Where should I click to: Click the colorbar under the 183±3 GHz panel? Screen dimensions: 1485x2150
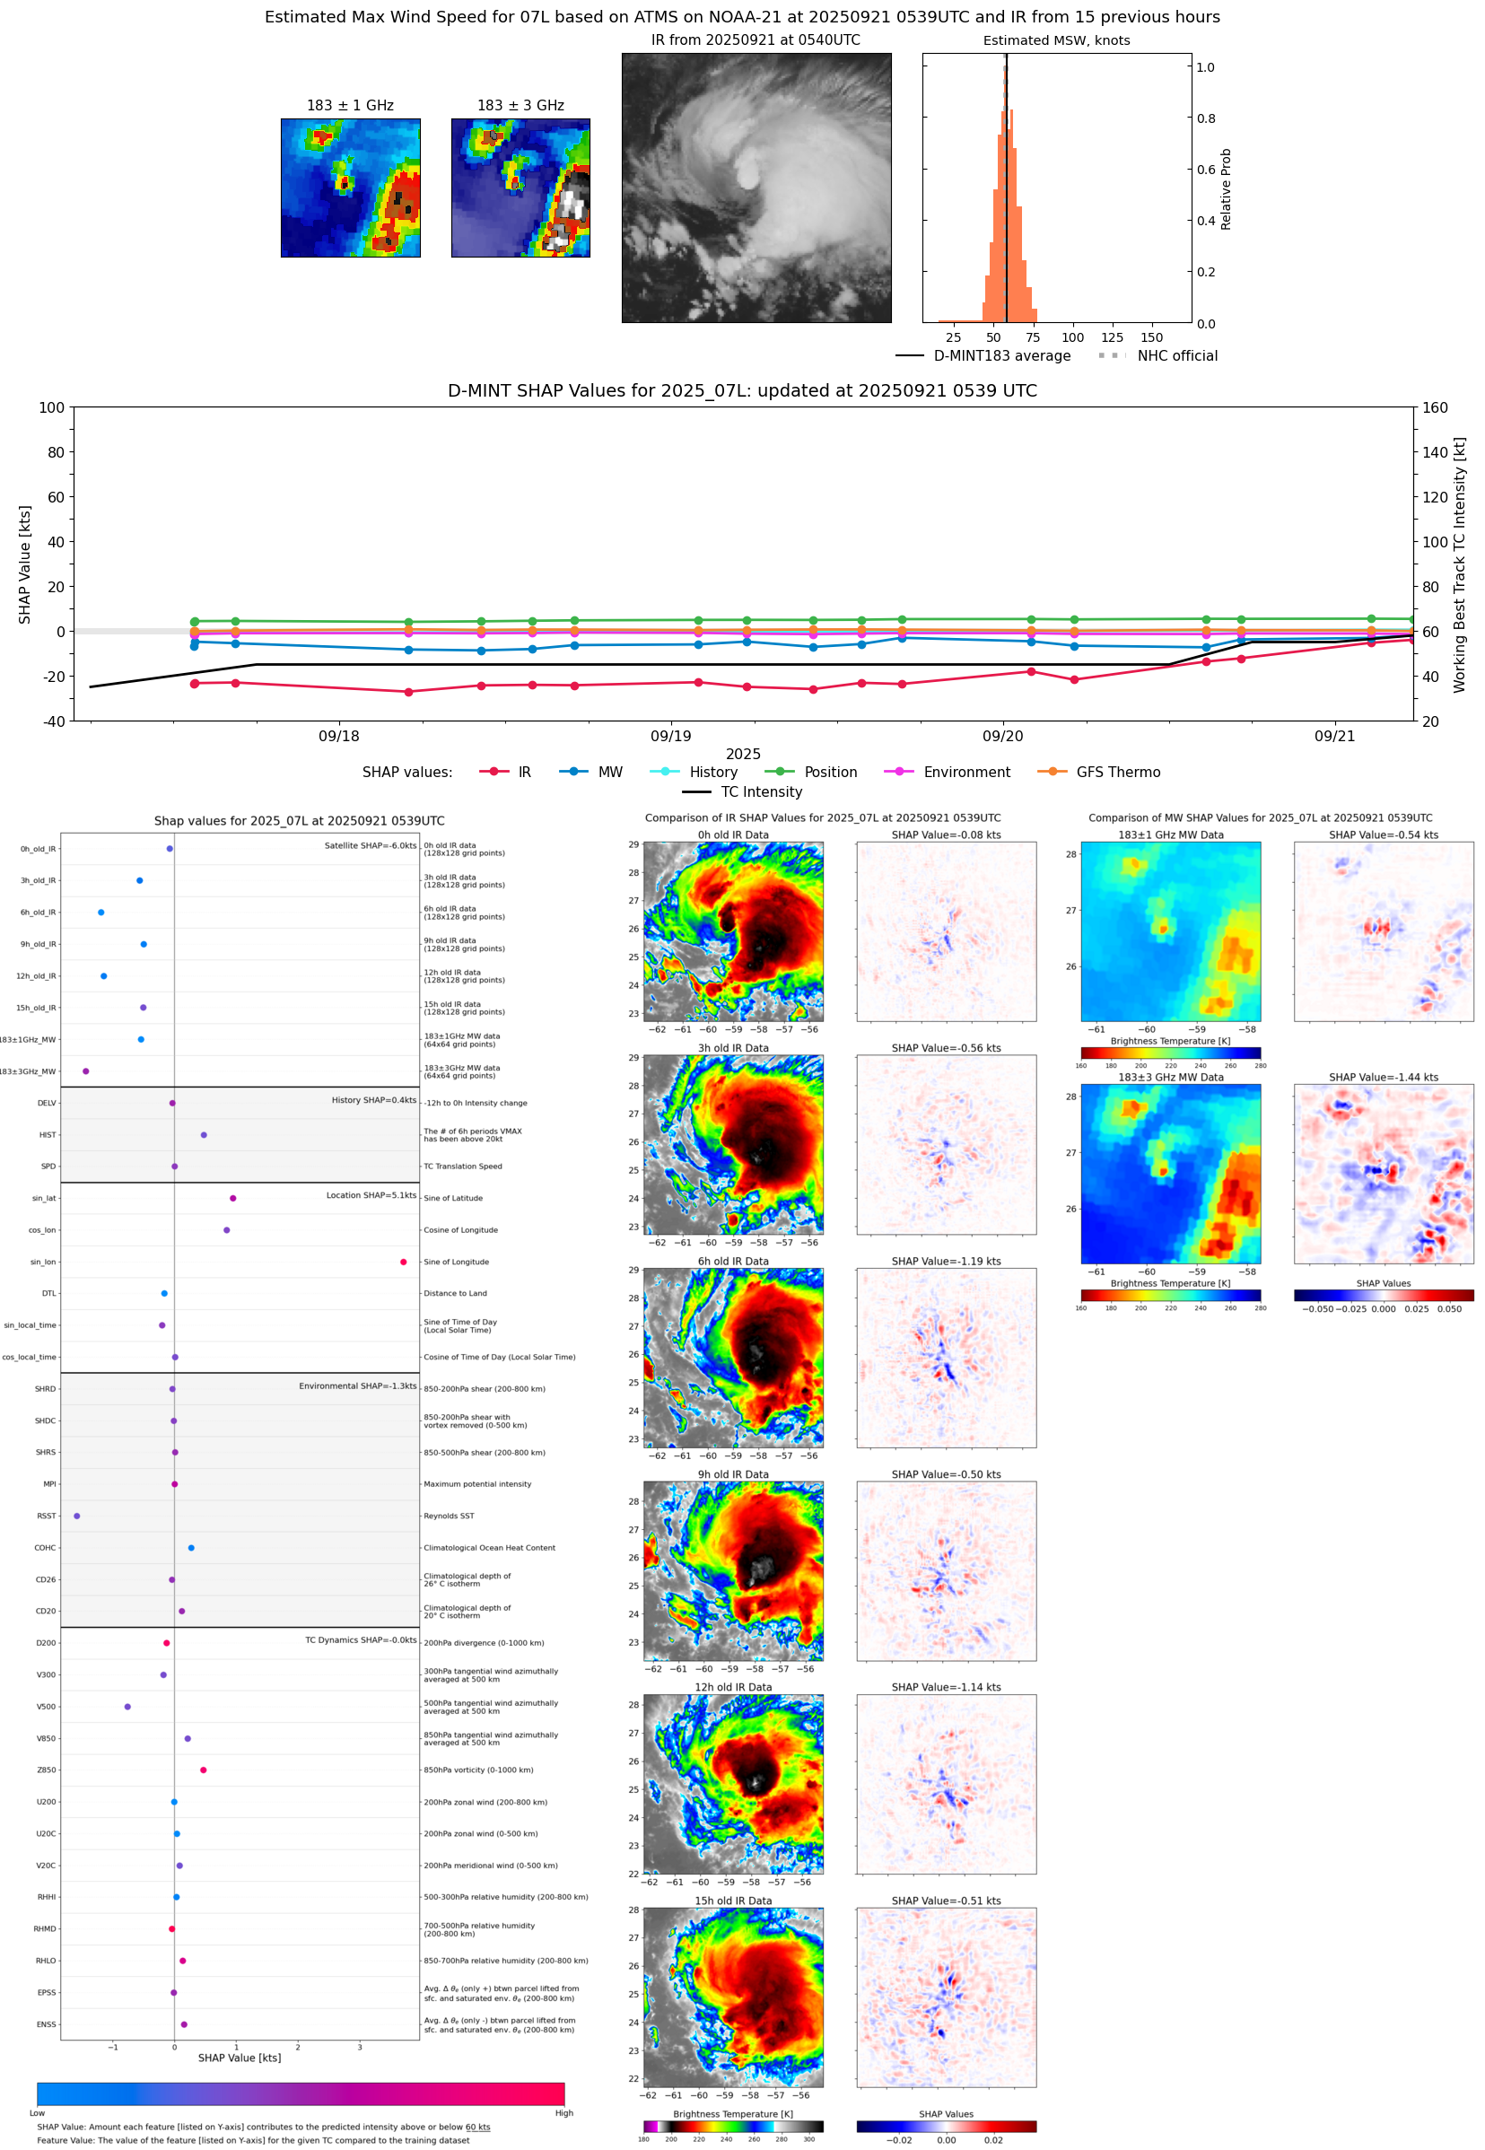click(x=1171, y=1295)
